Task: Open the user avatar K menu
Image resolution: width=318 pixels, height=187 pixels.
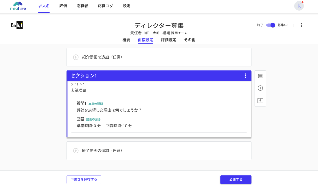Action: pyautogui.click(x=299, y=6)
